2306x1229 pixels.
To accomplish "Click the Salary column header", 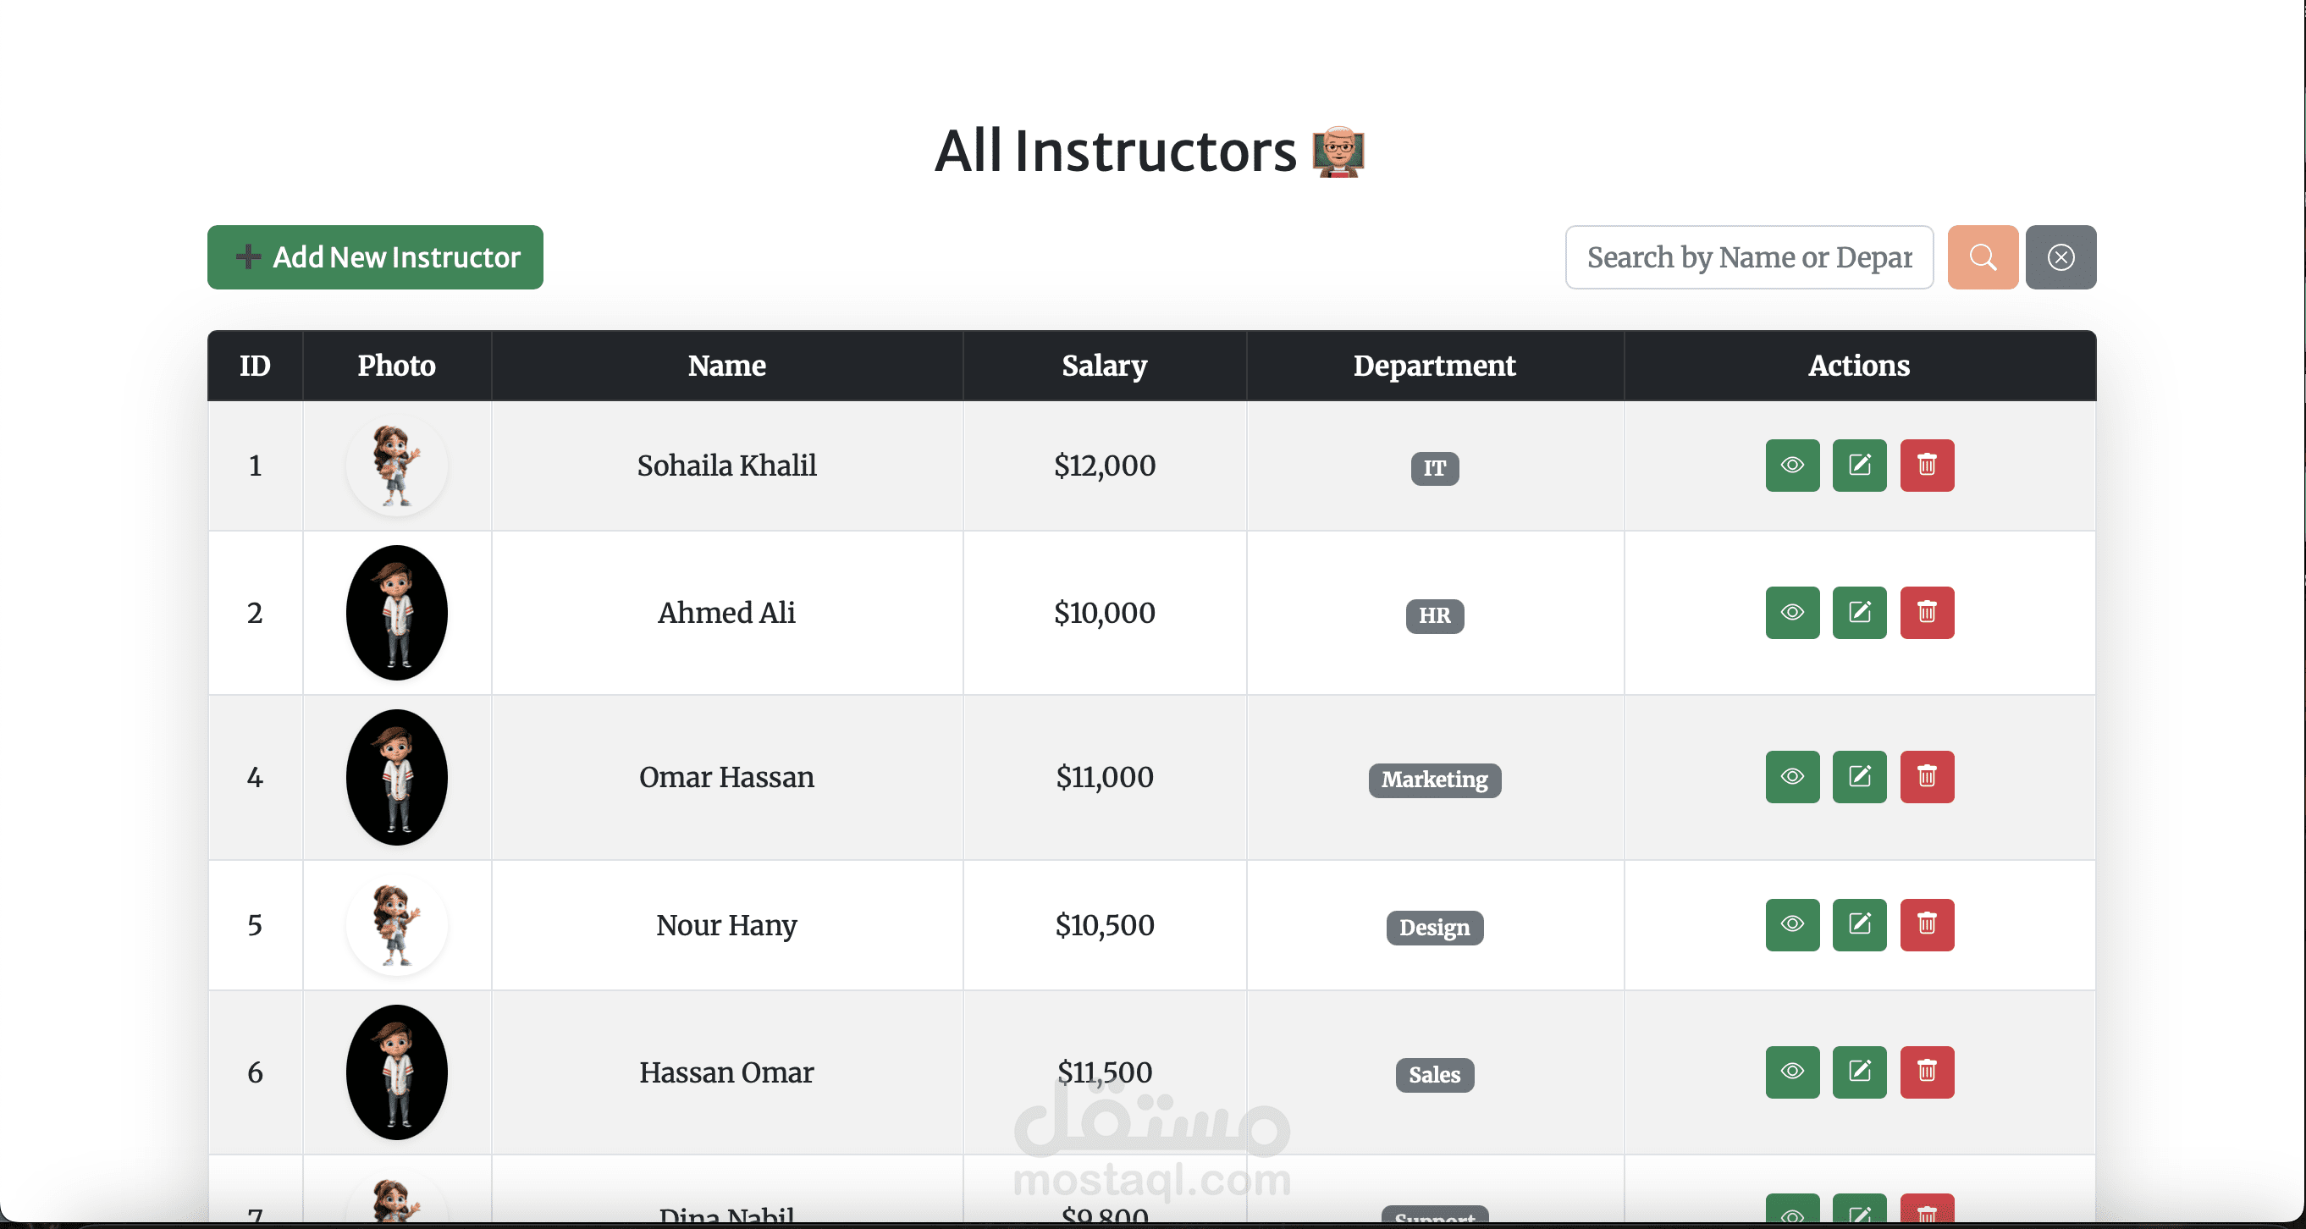I will pos(1104,365).
